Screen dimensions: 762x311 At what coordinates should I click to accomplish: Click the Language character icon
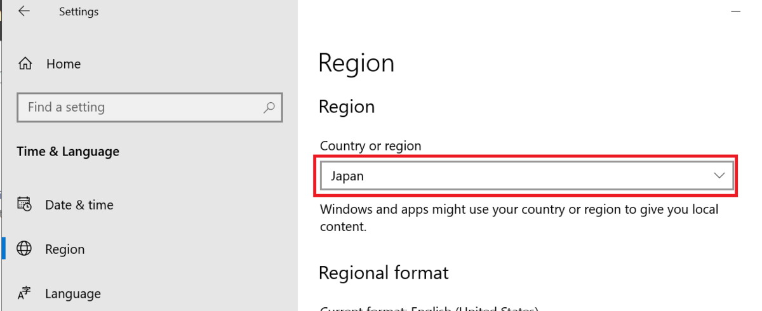[x=25, y=293]
